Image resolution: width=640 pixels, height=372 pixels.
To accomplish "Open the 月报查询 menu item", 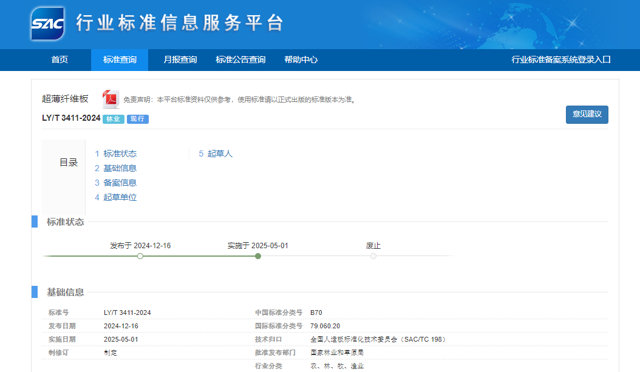I will point(180,59).
